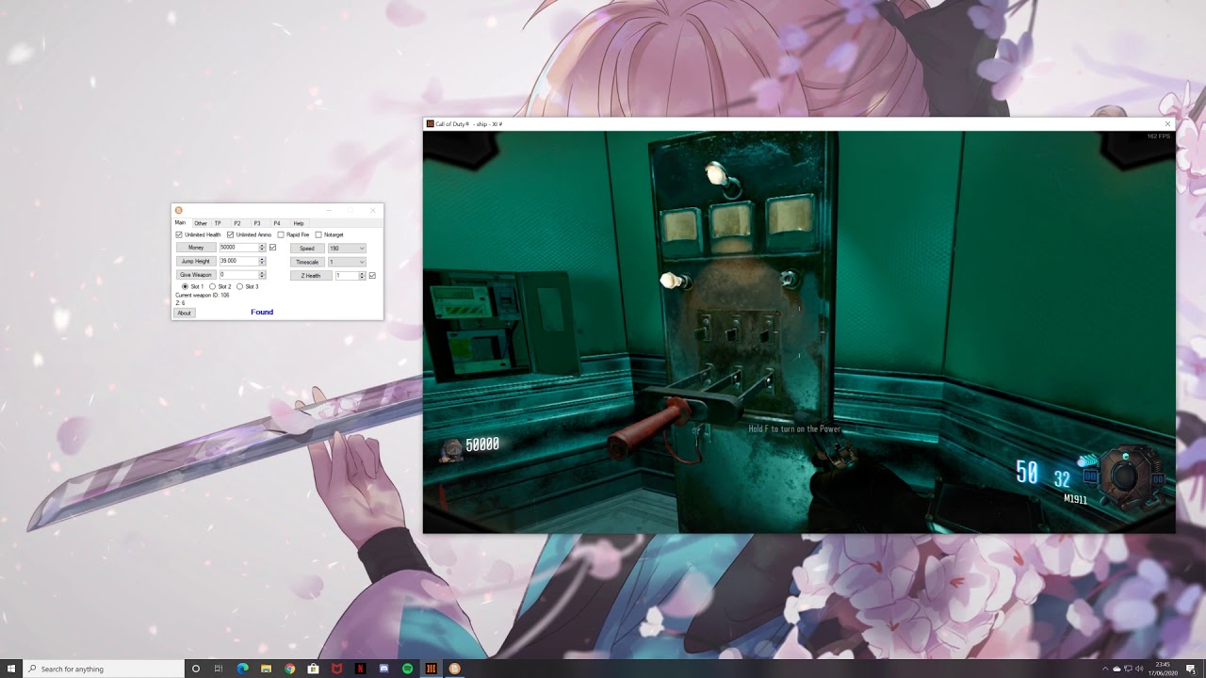Click Current weapon ID: 106 text
Image resolution: width=1206 pixels, height=678 pixels.
click(x=203, y=295)
